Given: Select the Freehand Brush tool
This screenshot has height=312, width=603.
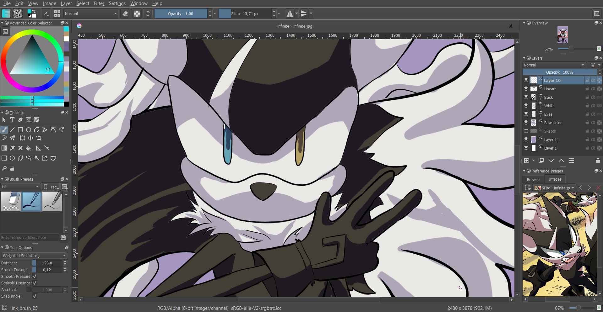Looking at the screenshot, I should click(x=4, y=130).
